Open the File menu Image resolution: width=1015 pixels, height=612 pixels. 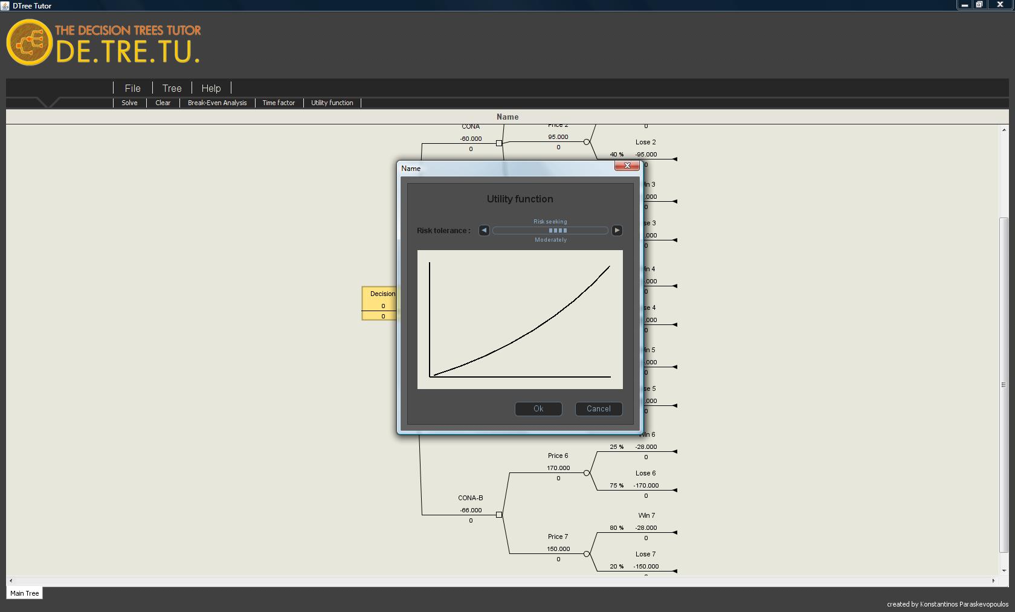tap(132, 88)
